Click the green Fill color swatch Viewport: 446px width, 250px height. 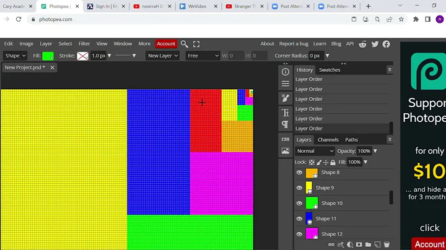click(x=48, y=56)
